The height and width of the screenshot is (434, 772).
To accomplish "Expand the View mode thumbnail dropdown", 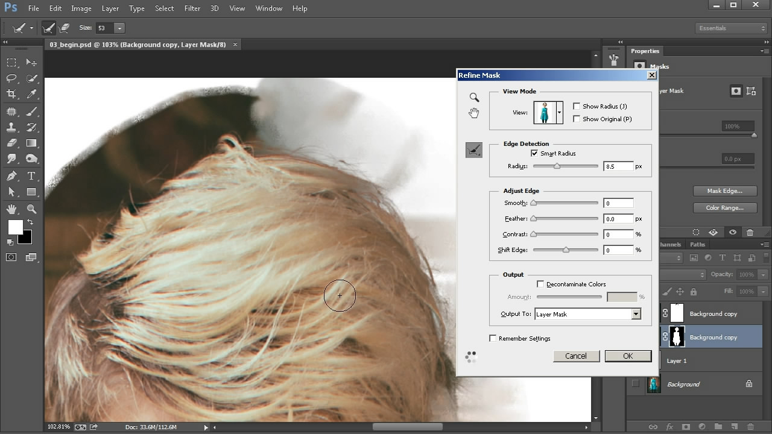I will pos(560,113).
